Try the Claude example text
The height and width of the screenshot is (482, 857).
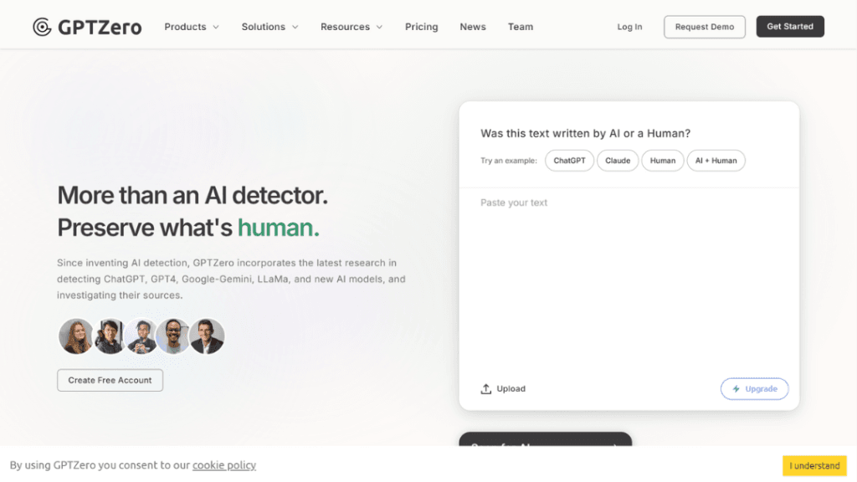click(x=618, y=161)
